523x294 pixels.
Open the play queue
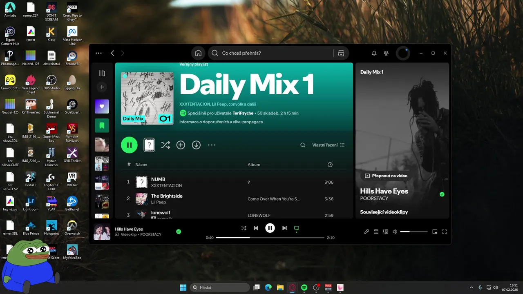coord(376,232)
